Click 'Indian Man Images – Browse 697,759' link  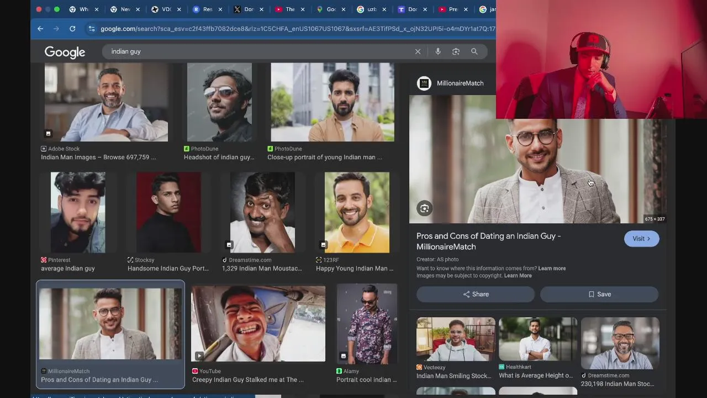[98, 158]
